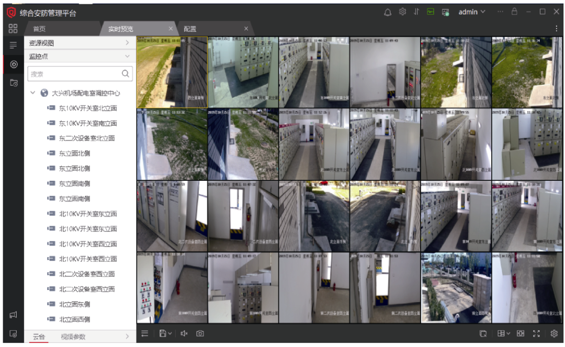Screen dimensions: 565x347
Task: Click the green monitor status icon
Action: click(431, 12)
